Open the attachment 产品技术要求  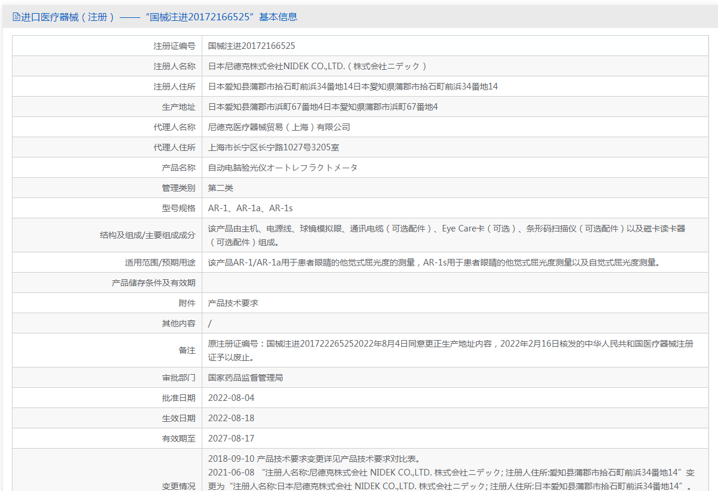click(233, 303)
